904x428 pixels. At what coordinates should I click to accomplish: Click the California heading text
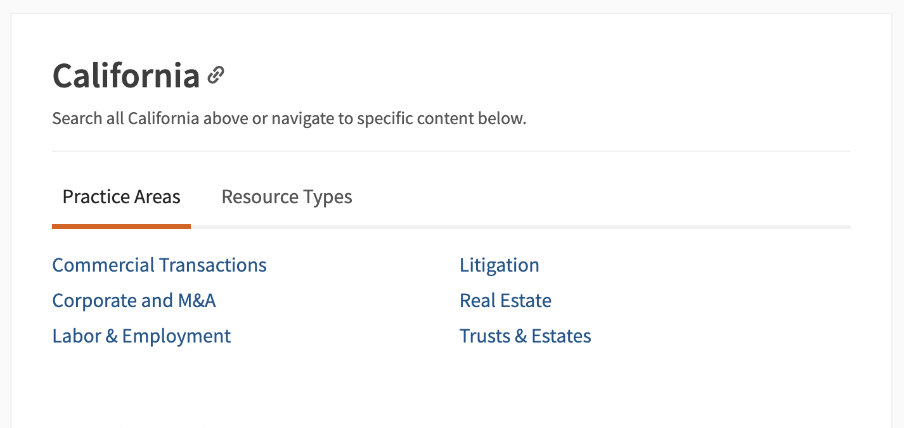coord(126,76)
